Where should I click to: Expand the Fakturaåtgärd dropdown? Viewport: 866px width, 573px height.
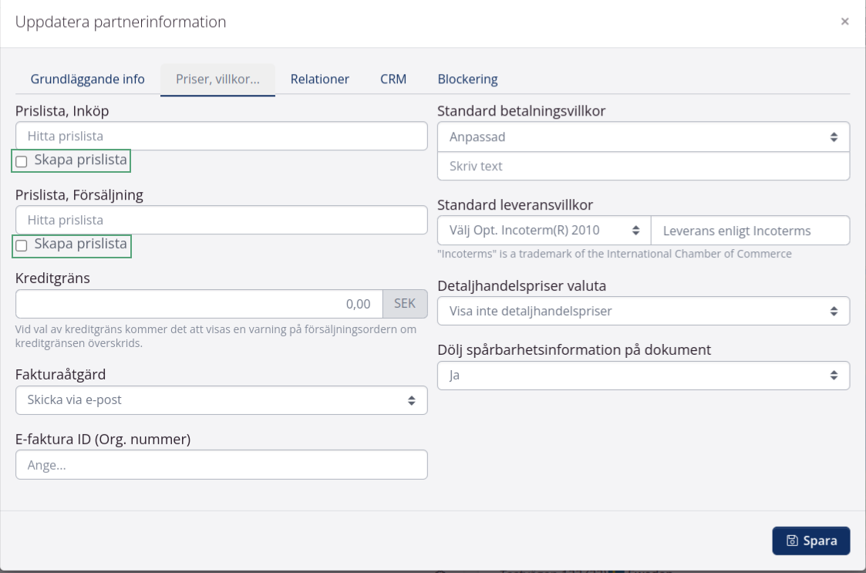(221, 400)
